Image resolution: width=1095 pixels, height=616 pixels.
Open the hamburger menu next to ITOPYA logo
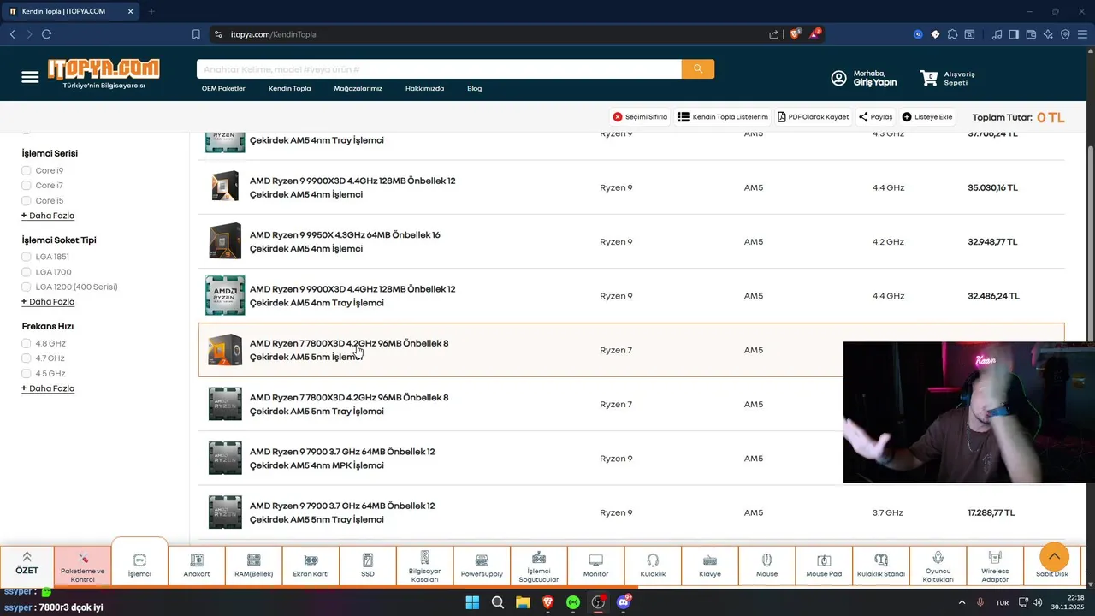(x=30, y=77)
